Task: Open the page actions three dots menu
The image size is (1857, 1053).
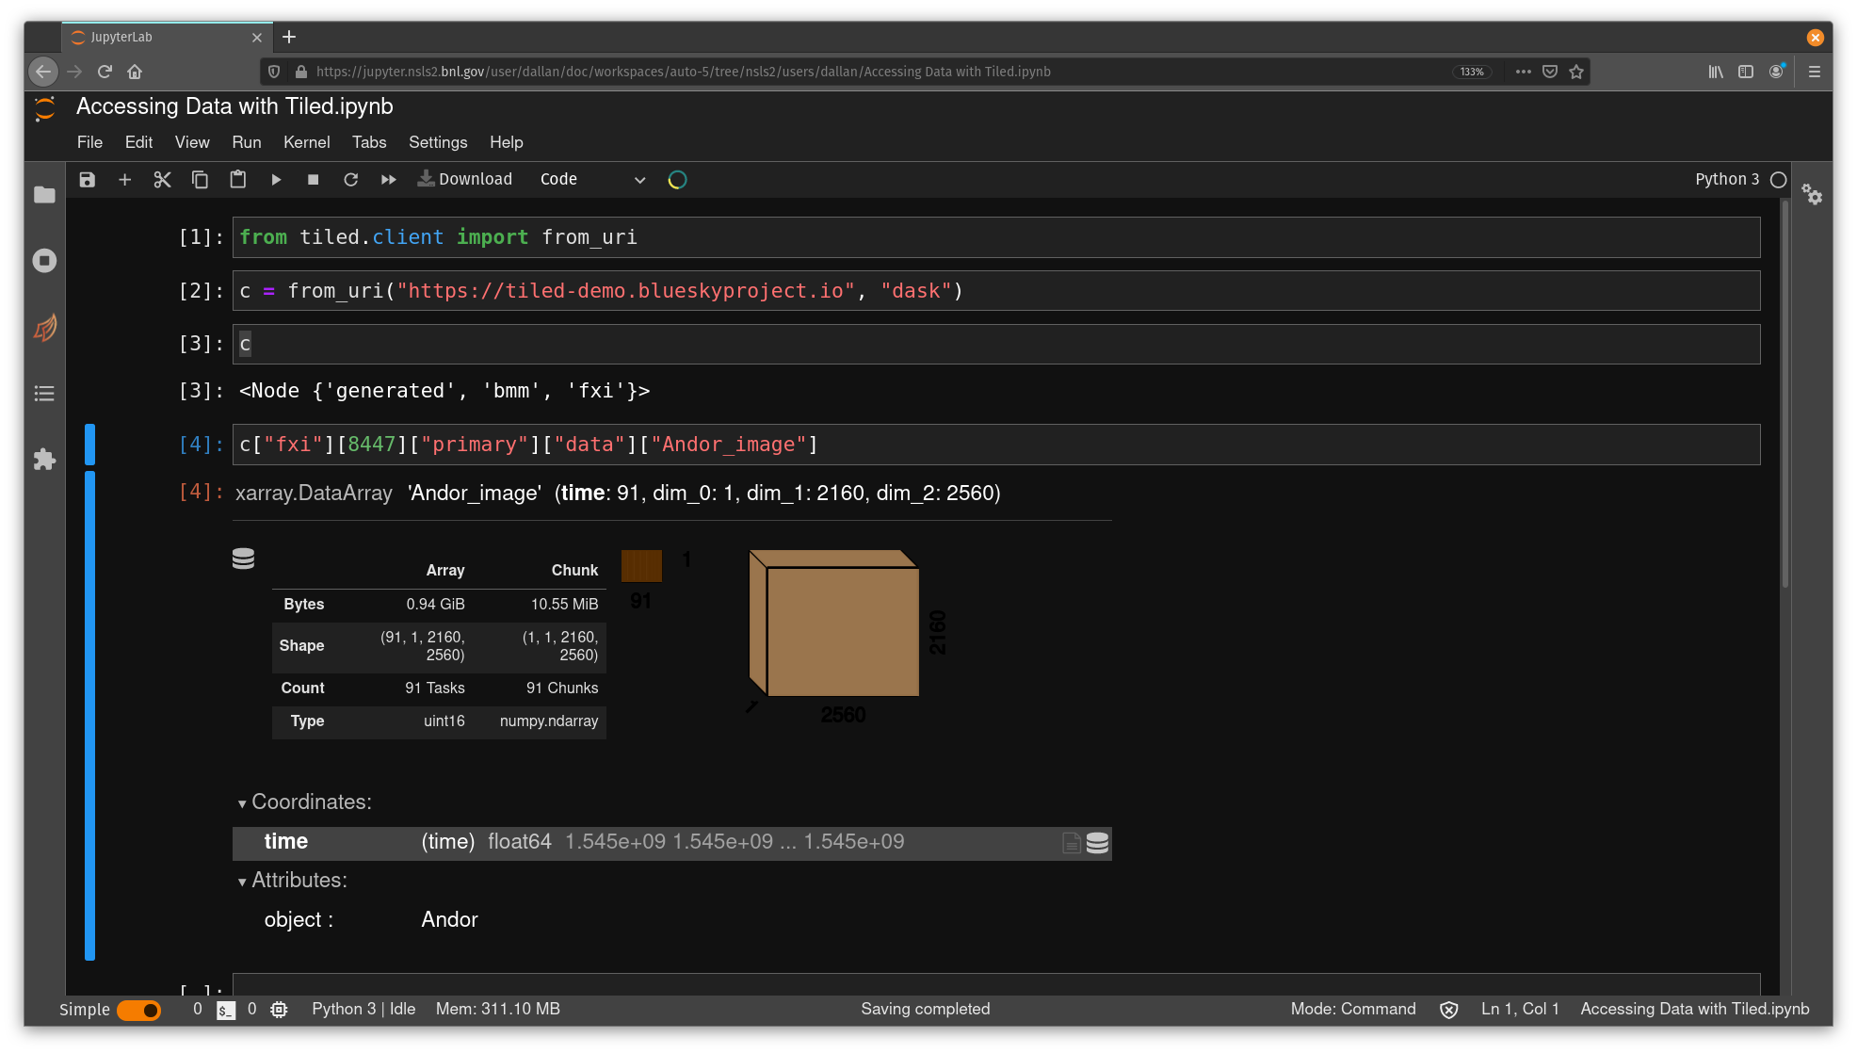Action: [1523, 72]
